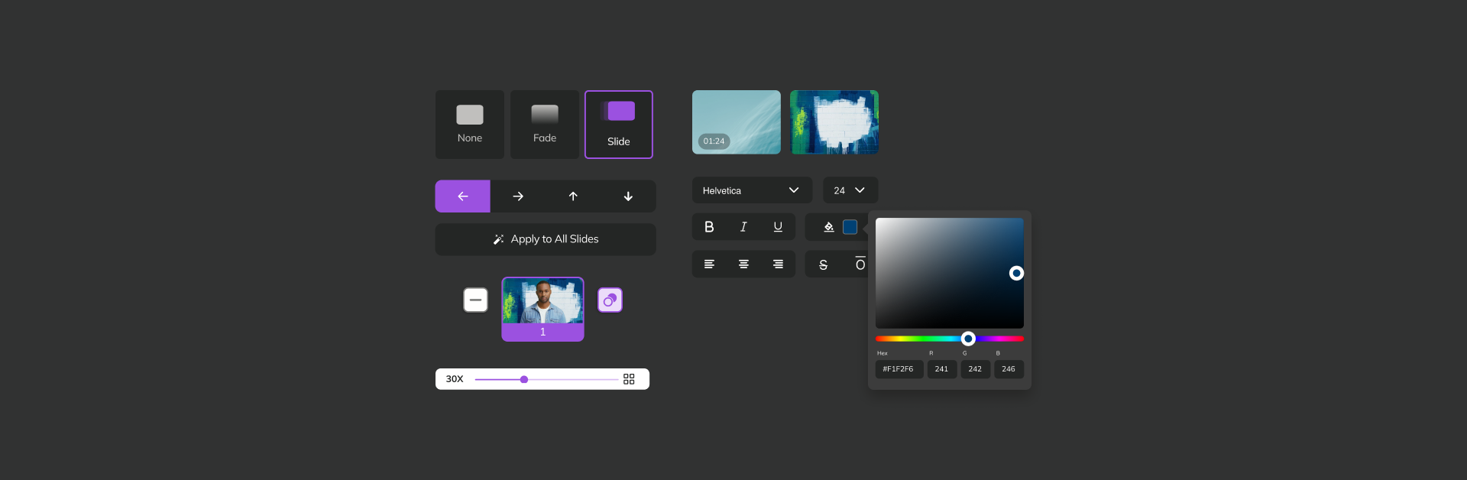Choose the right arrow slide direction
This screenshot has height=480, width=1467.
point(518,196)
